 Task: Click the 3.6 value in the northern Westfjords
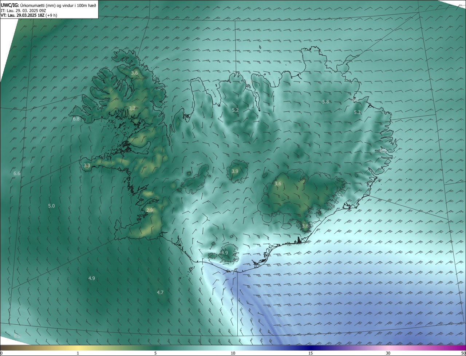[x=134, y=73]
